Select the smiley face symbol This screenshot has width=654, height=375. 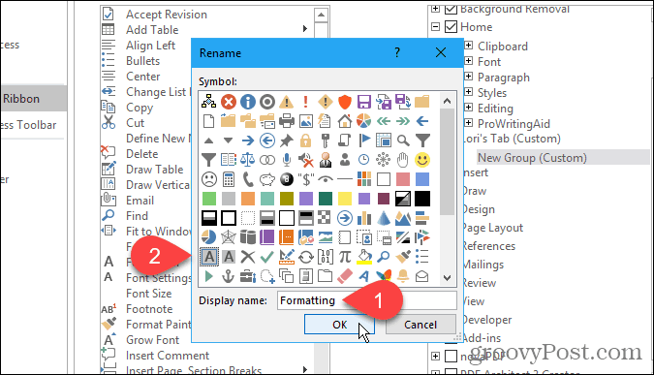tap(422, 160)
